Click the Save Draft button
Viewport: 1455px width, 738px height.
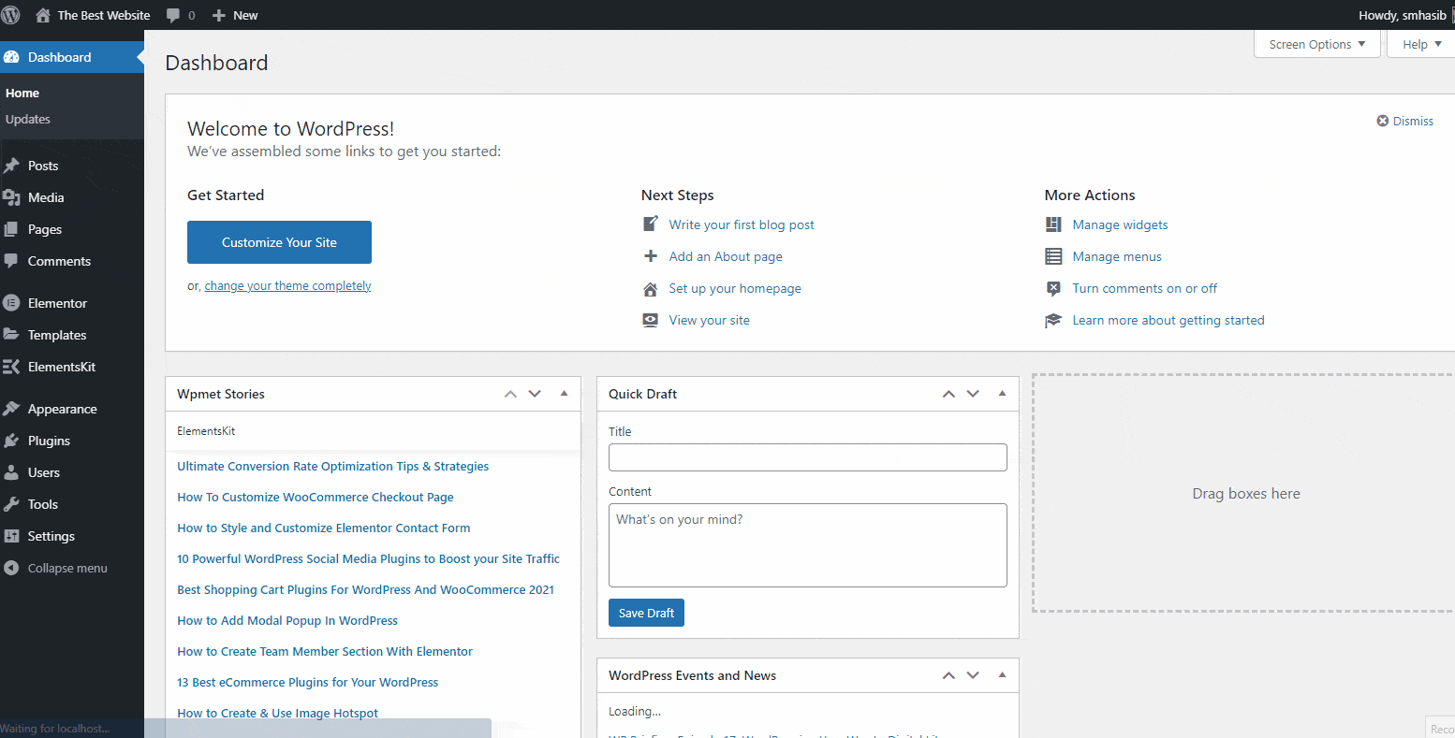646,613
